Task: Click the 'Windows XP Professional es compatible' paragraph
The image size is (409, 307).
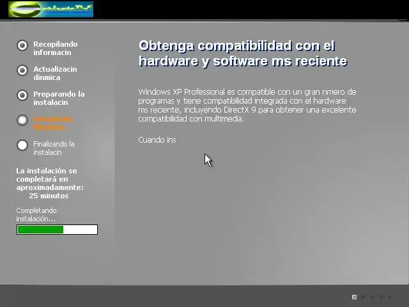Action: tap(247, 105)
